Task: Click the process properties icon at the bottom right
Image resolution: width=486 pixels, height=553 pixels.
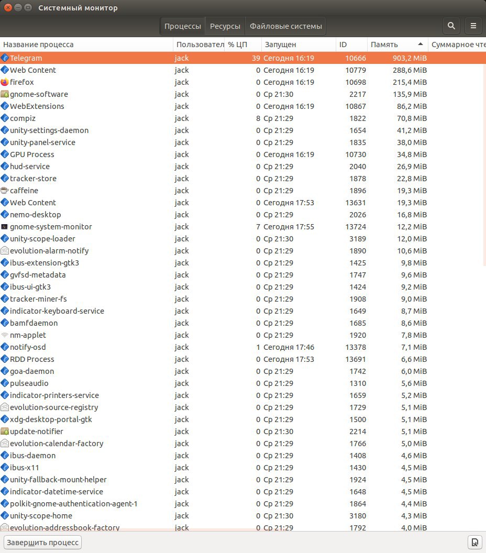Action: [x=474, y=543]
